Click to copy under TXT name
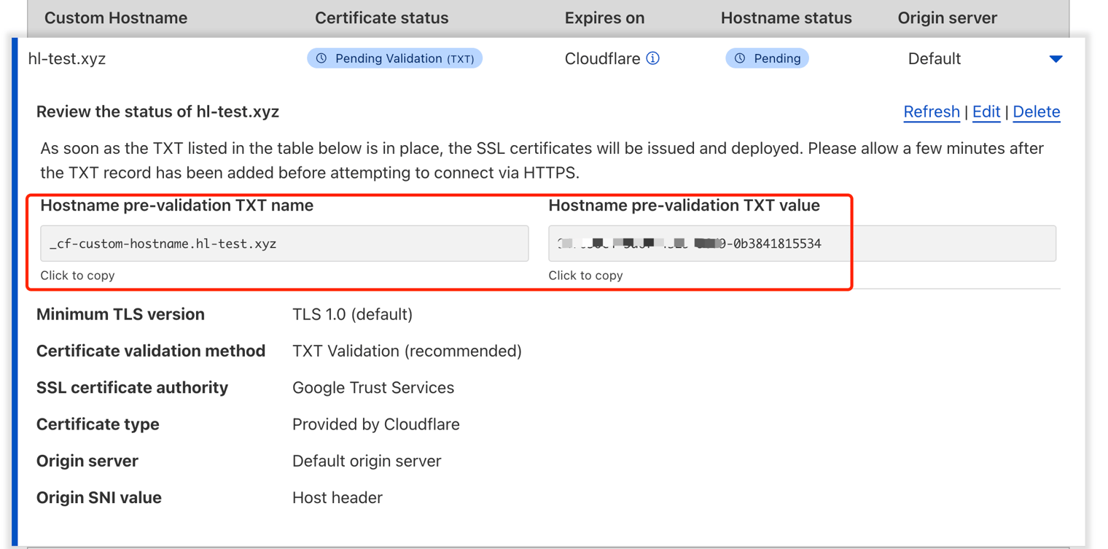The height and width of the screenshot is (549, 1108). [77, 276]
